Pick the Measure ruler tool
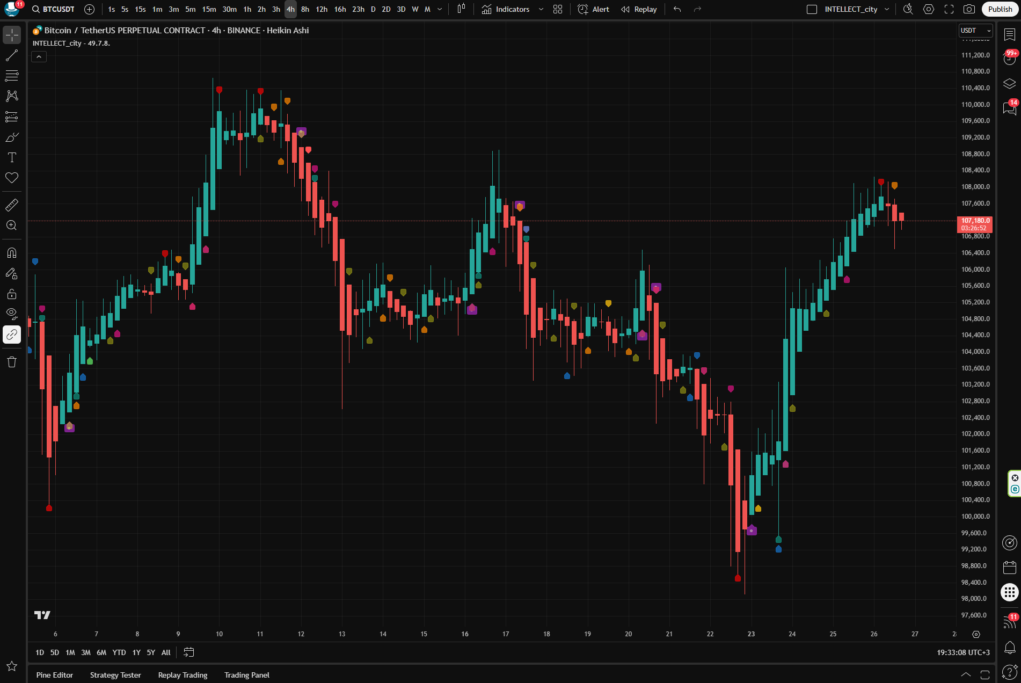Image resolution: width=1021 pixels, height=683 pixels. [12, 205]
